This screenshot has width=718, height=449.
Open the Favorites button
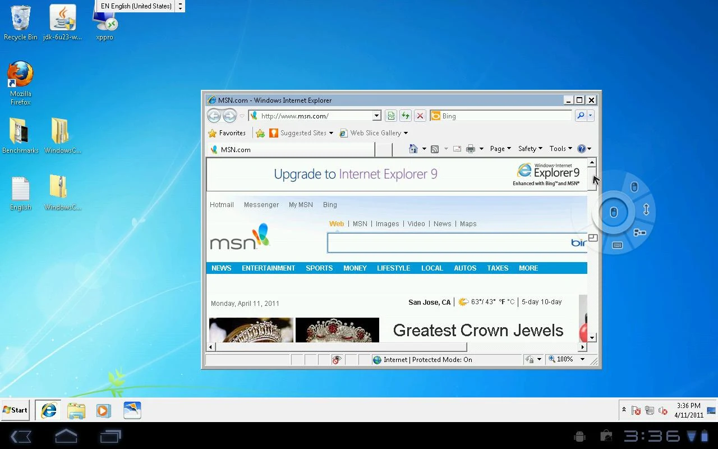[x=227, y=133]
